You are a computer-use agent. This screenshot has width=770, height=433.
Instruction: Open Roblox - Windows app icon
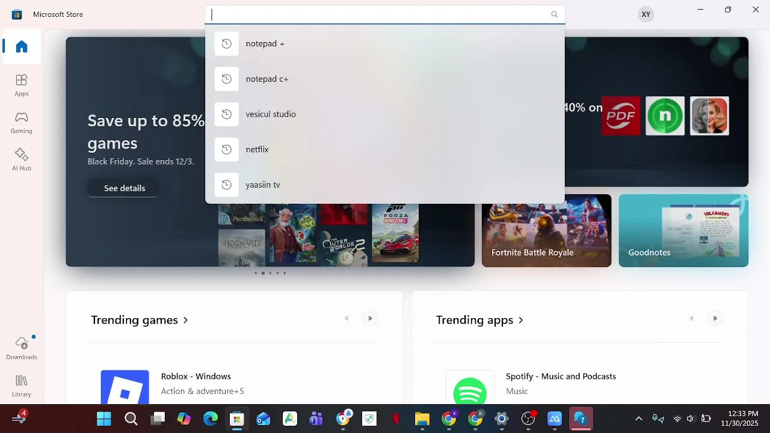point(125,387)
